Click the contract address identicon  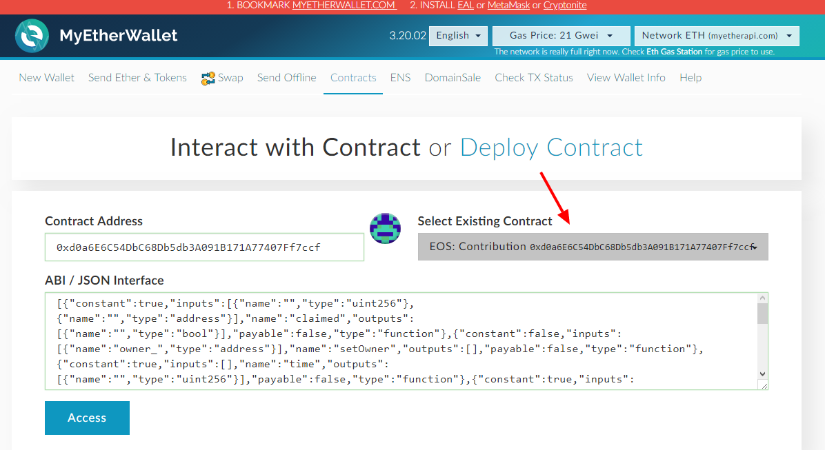(x=385, y=228)
